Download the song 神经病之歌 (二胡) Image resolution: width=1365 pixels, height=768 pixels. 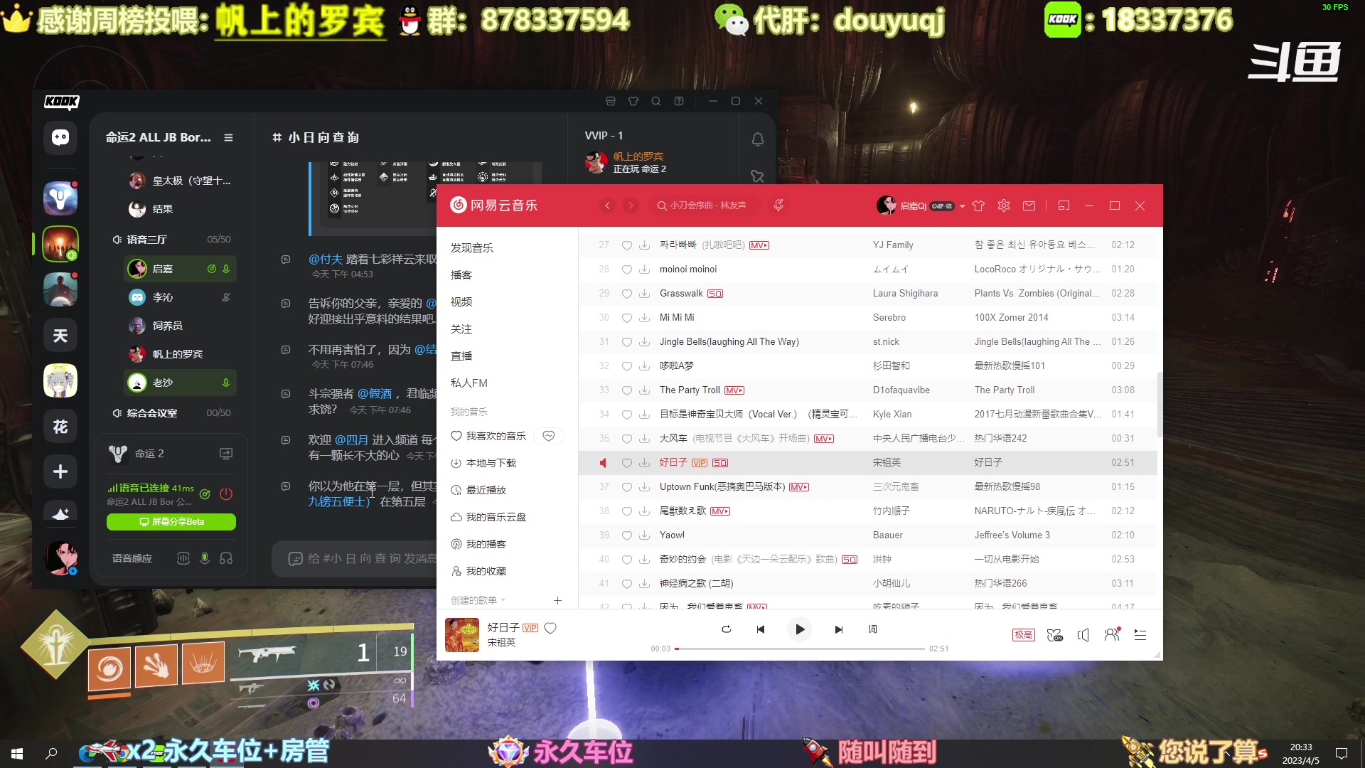point(644,584)
